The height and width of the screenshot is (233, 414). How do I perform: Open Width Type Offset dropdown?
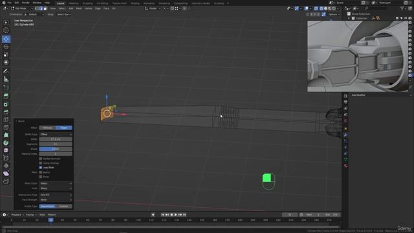point(56,135)
